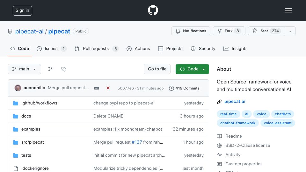Switch to the Code tab
The width and height of the screenshot is (306, 172).
(19, 48)
